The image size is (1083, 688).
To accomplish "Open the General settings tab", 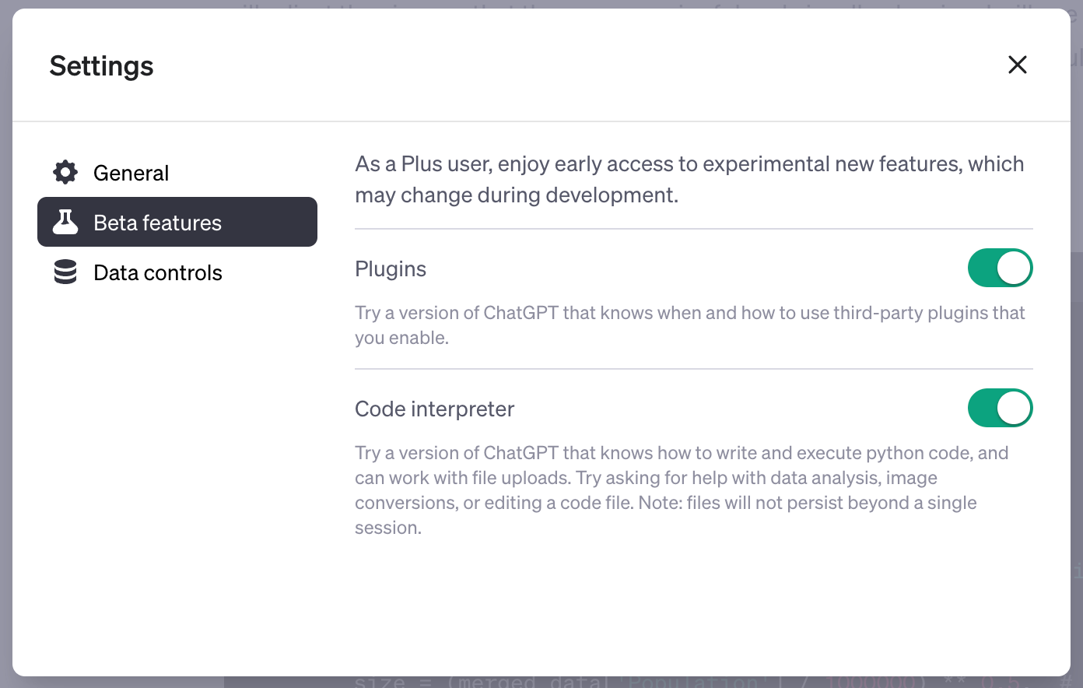I will [x=177, y=172].
